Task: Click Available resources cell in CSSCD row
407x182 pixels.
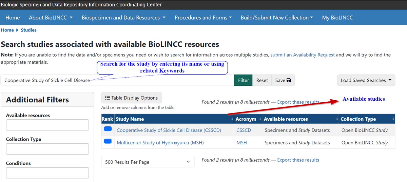Action: pyautogui.click(x=301, y=130)
